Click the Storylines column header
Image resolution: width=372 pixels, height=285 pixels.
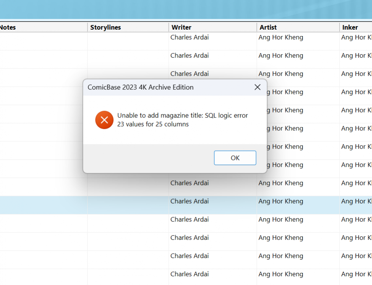(106, 27)
